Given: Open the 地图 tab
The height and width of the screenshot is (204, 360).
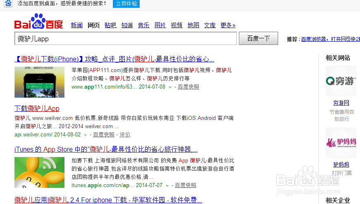Looking at the screenshot, I should (193, 25).
